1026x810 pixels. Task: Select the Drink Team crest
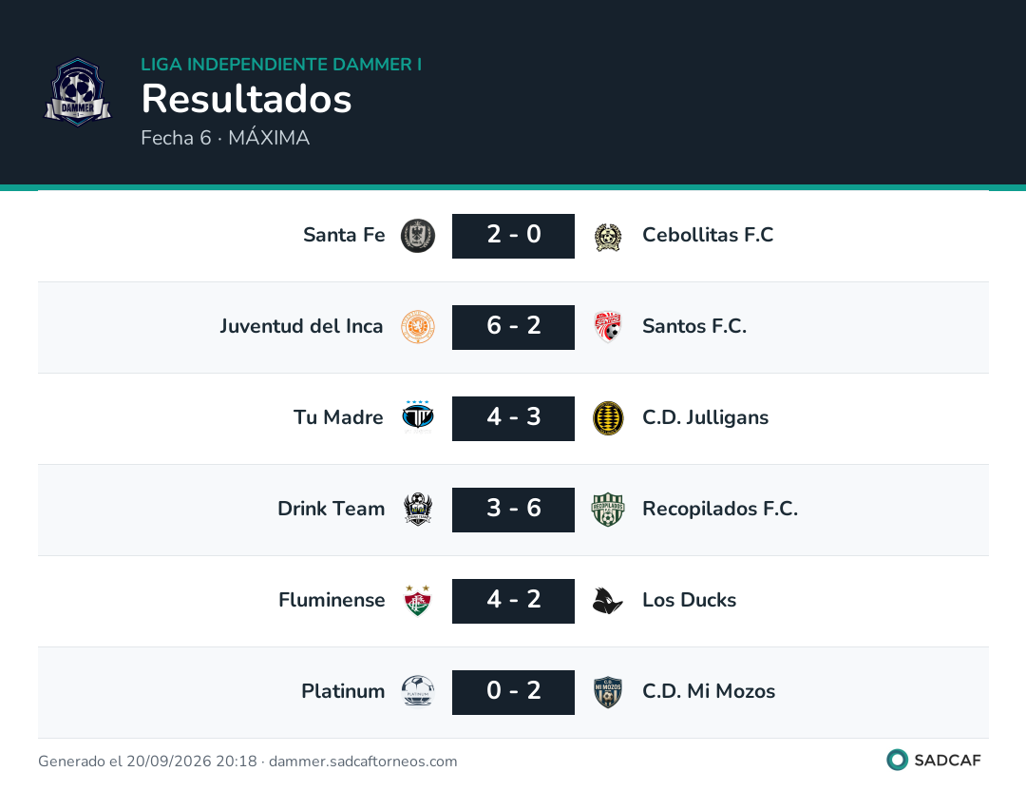[x=417, y=509]
